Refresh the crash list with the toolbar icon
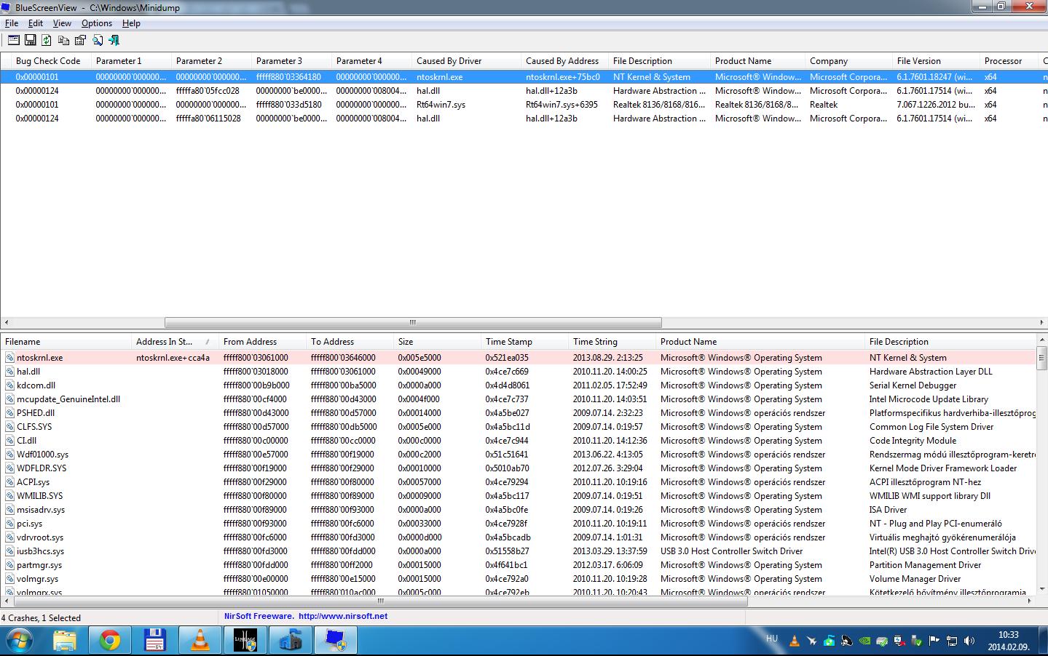This screenshot has width=1048, height=656. [x=47, y=40]
